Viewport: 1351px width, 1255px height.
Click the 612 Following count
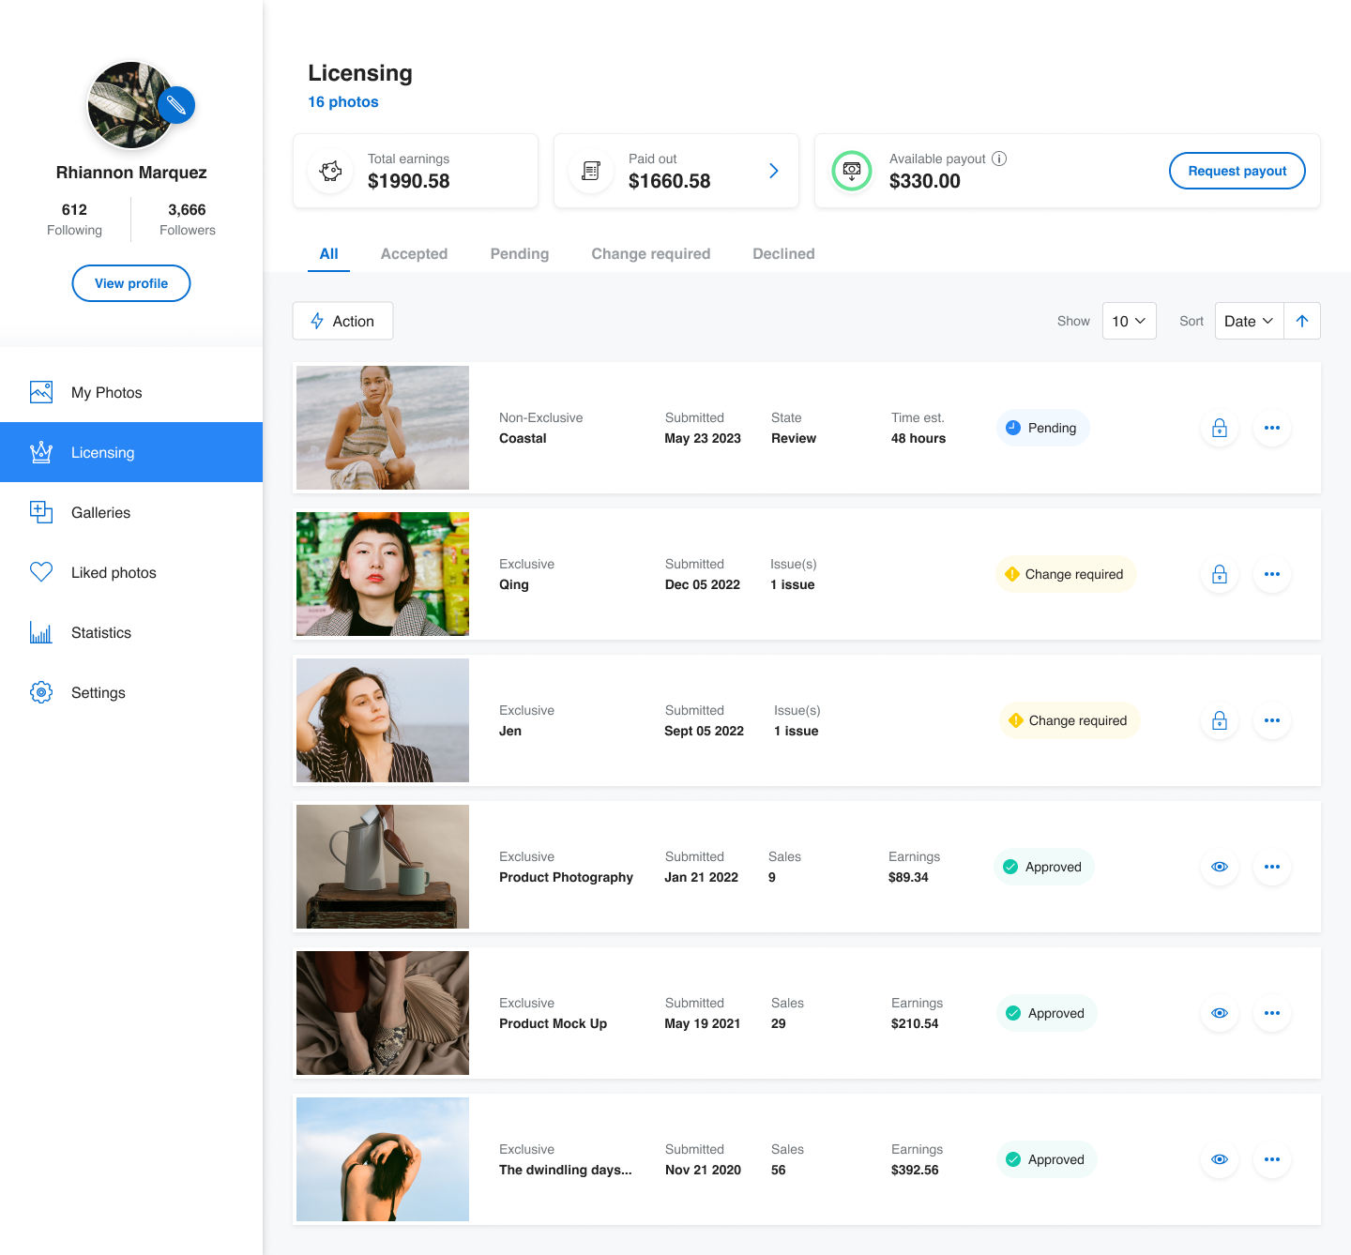74,219
